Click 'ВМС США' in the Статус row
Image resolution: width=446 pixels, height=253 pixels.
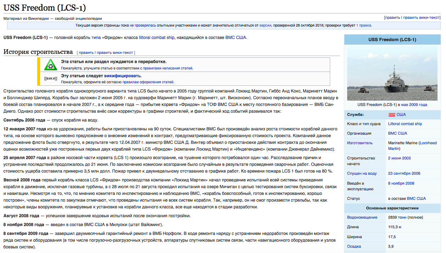pyautogui.click(x=416, y=199)
